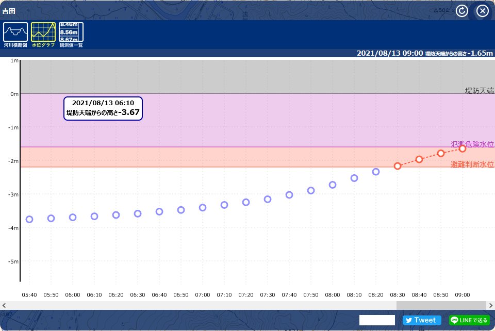The image size is (495, 331).
Task: Select the 07:10 data point
Action: [224, 205]
